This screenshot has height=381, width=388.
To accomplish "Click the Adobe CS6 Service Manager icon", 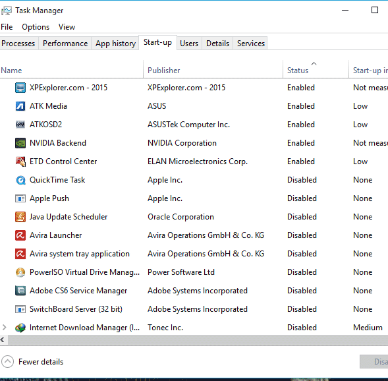I will 20,291.
